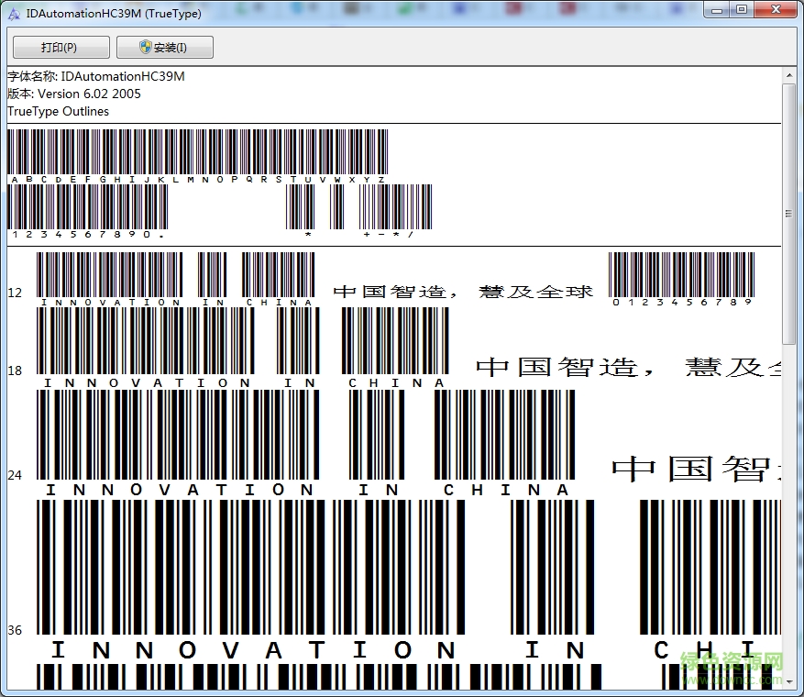Image resolution: width=804 pixels, height=697 pixels.
Task: Click the font viewer title bar icon
Action: [15, 14]
